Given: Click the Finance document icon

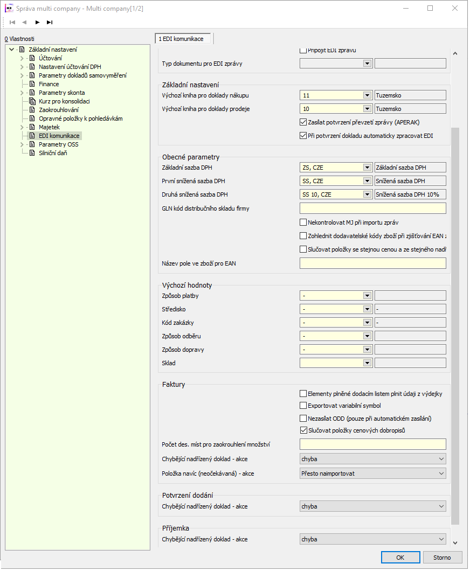Looking at the screenshot, I should point(32,83).
